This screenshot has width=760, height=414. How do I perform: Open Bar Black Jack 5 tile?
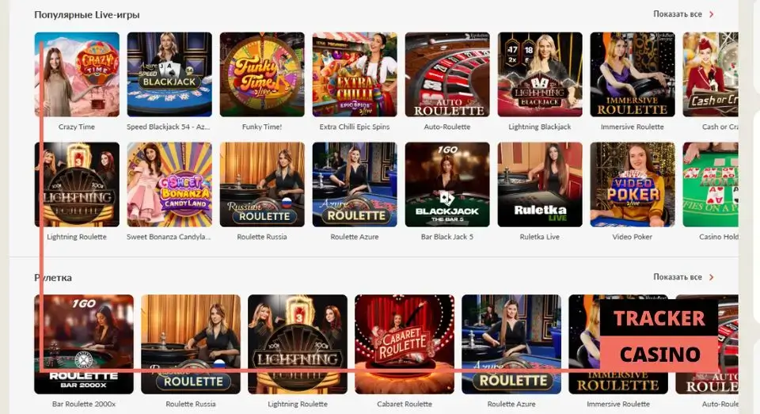click(446, 184)
